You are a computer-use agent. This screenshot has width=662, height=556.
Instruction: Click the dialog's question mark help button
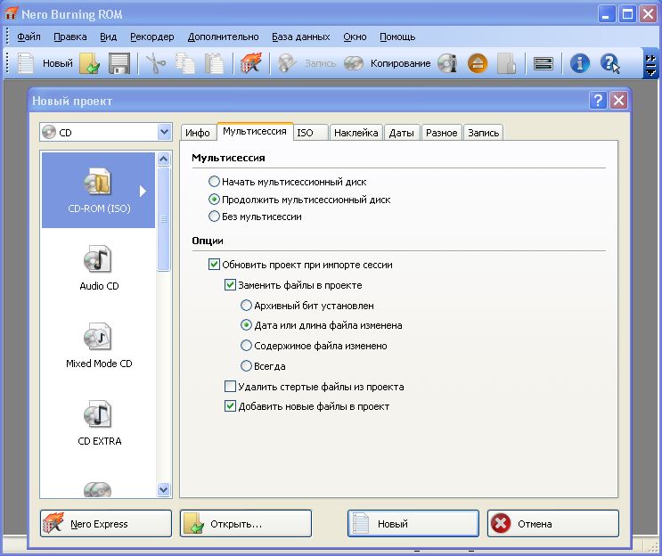point(598,101)
